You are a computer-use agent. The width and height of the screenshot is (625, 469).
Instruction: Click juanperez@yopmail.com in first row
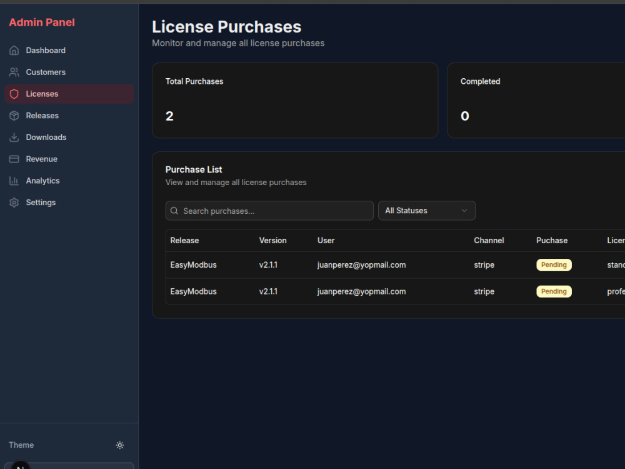(361, 265)
